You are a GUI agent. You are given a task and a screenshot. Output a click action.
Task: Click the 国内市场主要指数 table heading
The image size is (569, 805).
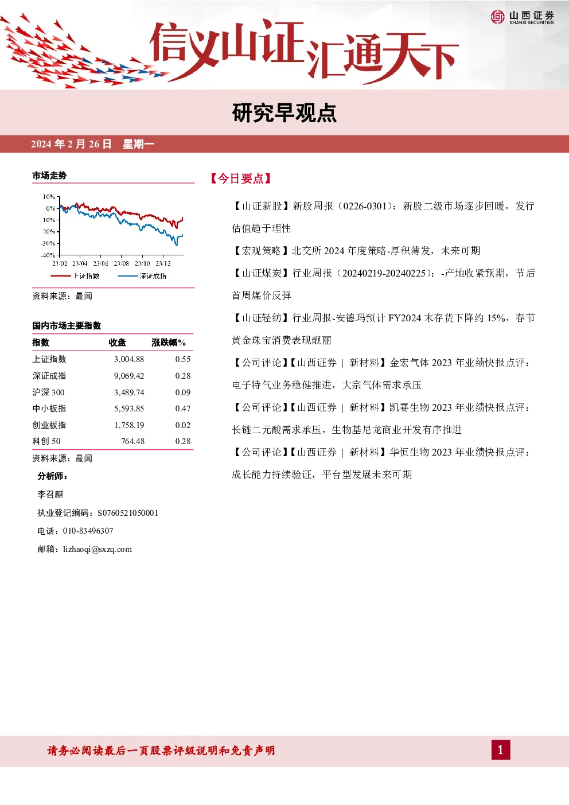pyautogui.click(x=67, y=326)
